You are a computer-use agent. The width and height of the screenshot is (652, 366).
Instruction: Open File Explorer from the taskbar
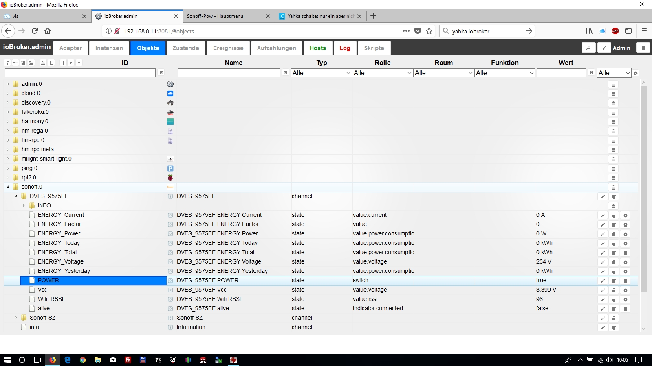[98, 360]
